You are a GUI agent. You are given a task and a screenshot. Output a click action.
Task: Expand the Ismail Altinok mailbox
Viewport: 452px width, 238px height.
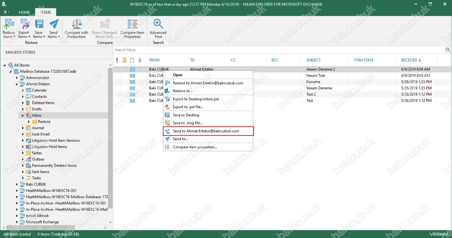coord(17,216)
